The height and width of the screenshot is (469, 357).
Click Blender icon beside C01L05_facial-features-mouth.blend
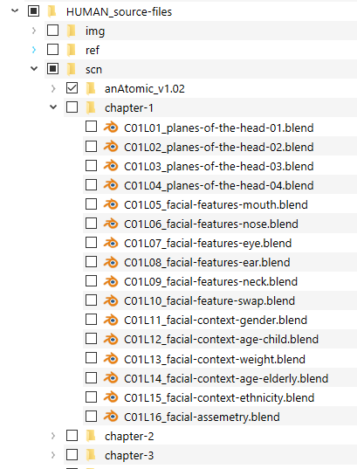pos(111,204)
